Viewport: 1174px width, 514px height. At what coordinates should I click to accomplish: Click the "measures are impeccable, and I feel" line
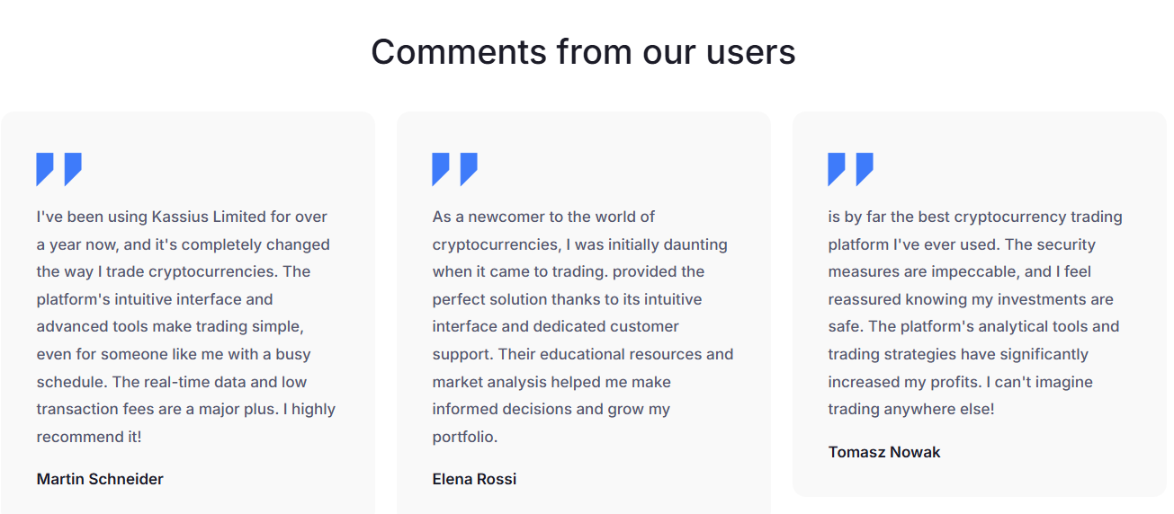tap(959, 271)
